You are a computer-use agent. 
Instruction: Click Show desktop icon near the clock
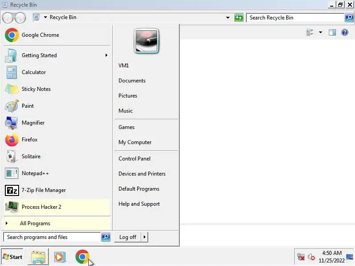point(350,257)
